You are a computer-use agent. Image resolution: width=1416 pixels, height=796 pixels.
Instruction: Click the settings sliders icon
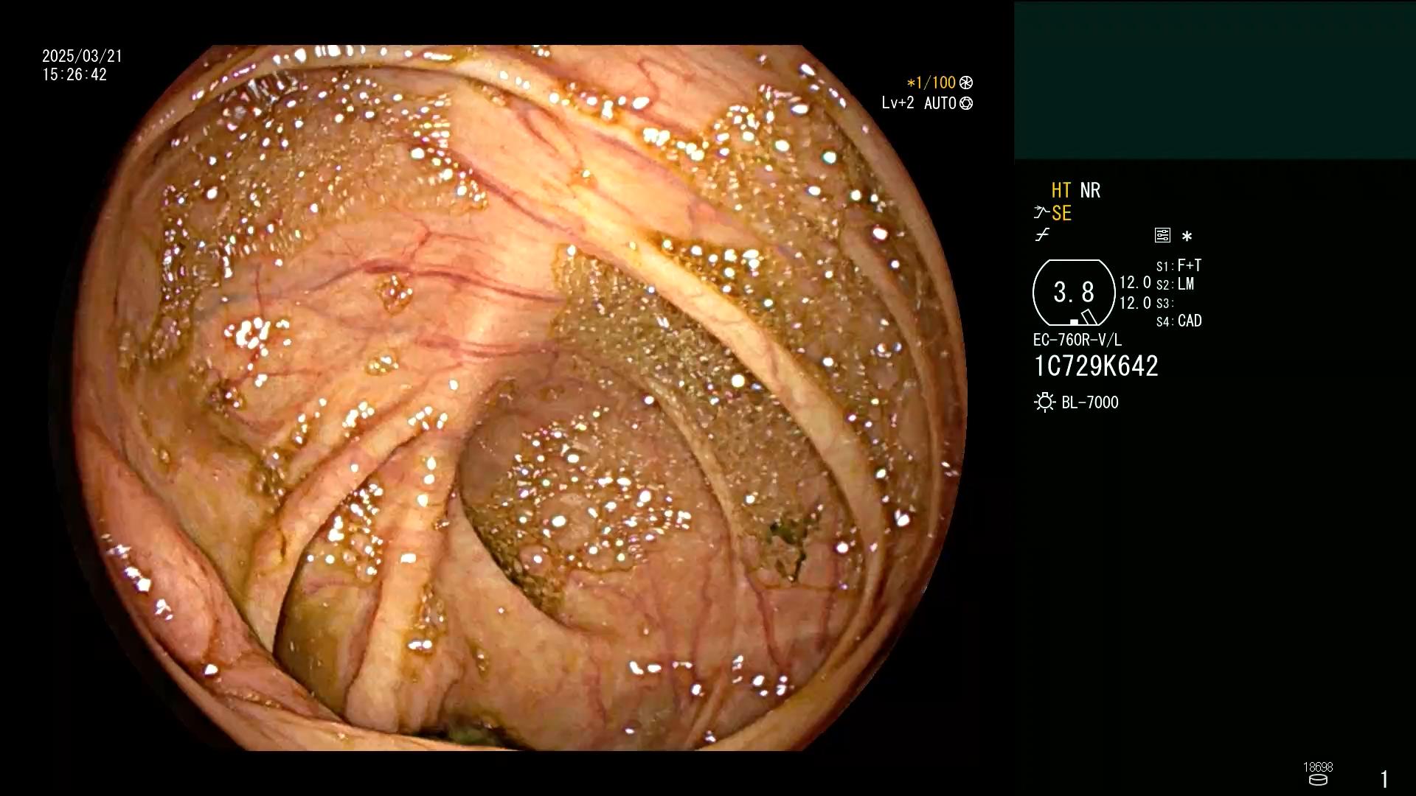(1162, 236)
